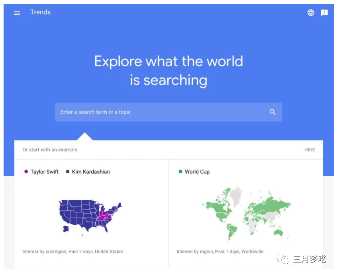
Task: Open the send feedback icon
Action: point(324,13)
